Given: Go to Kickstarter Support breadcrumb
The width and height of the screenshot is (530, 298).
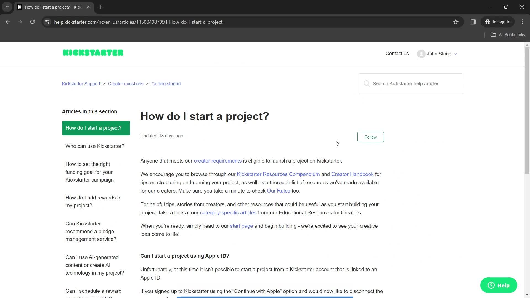Looking at the screenshot, I should point(81,84).
